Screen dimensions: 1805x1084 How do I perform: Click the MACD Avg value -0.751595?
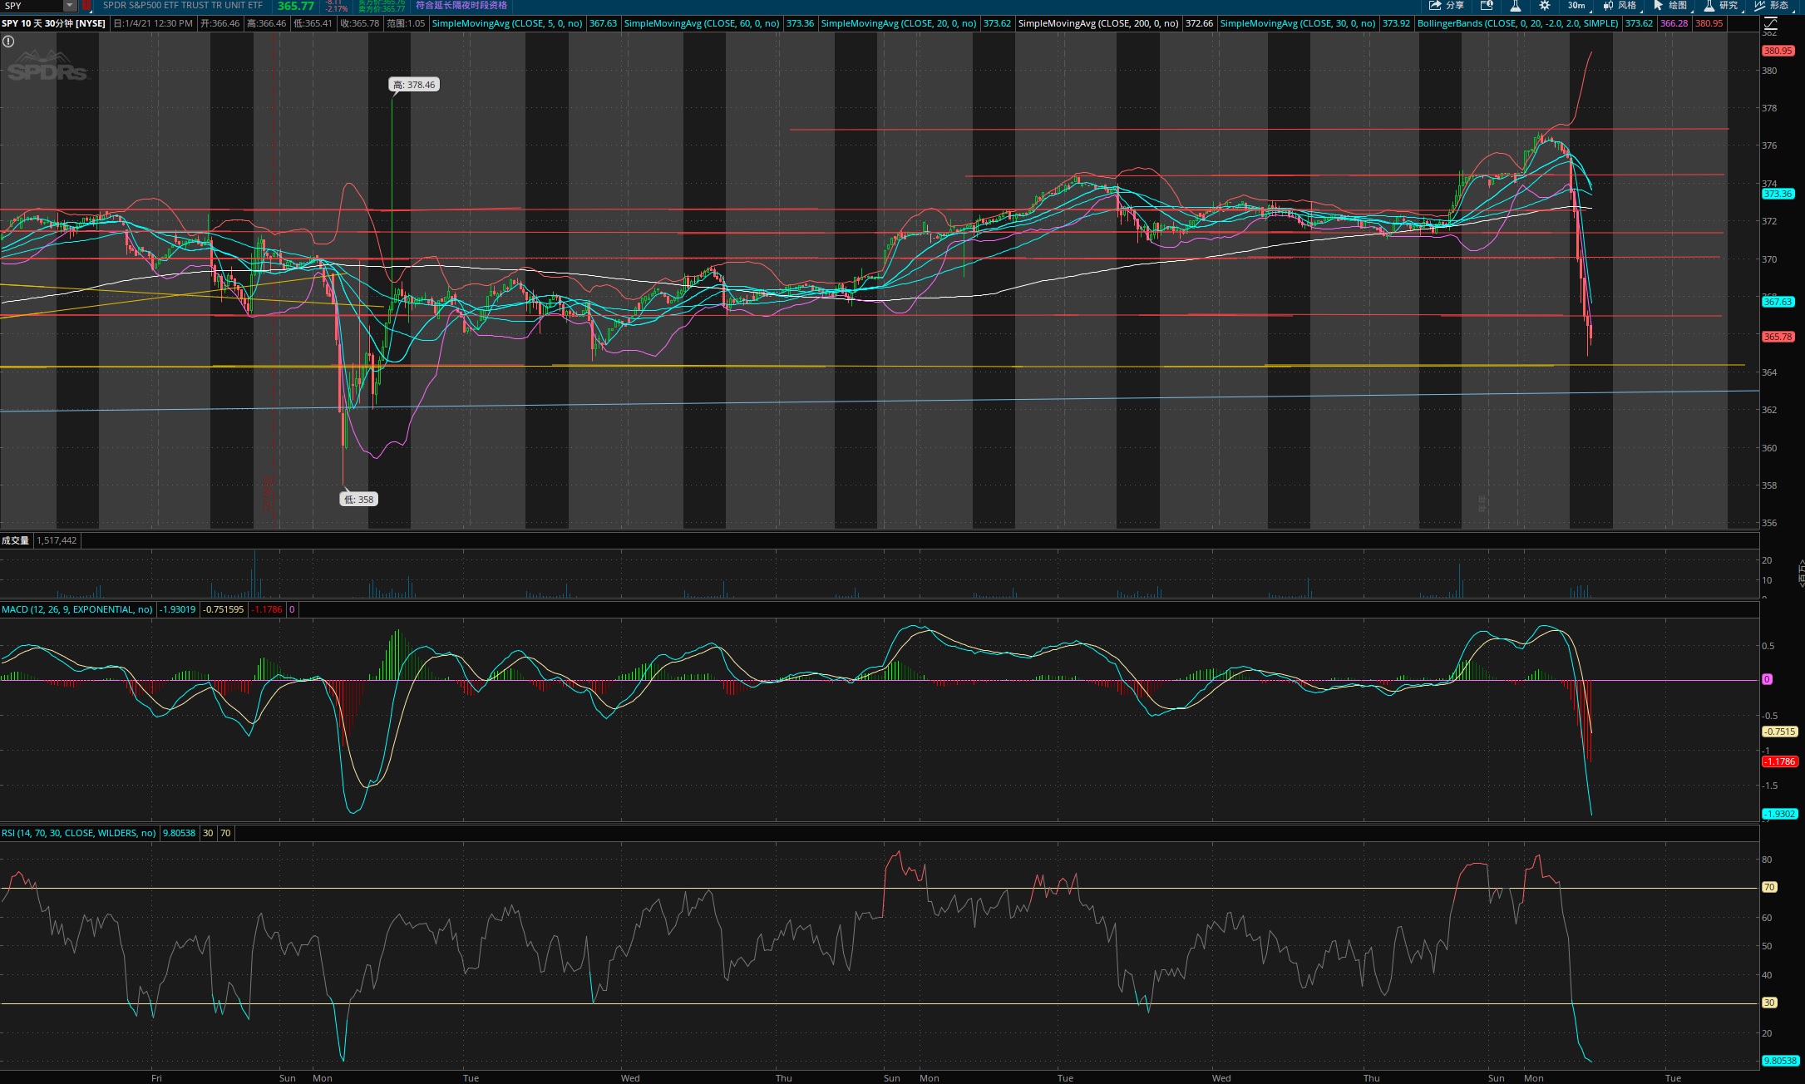click(224, 609)
